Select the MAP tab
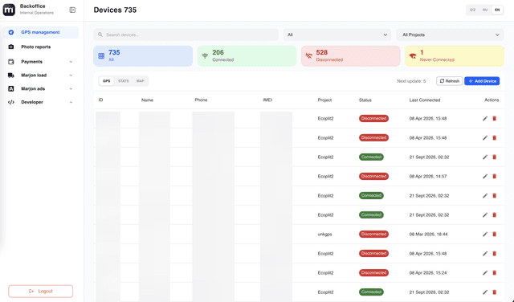Screen dimensions: 514x302 141,81
